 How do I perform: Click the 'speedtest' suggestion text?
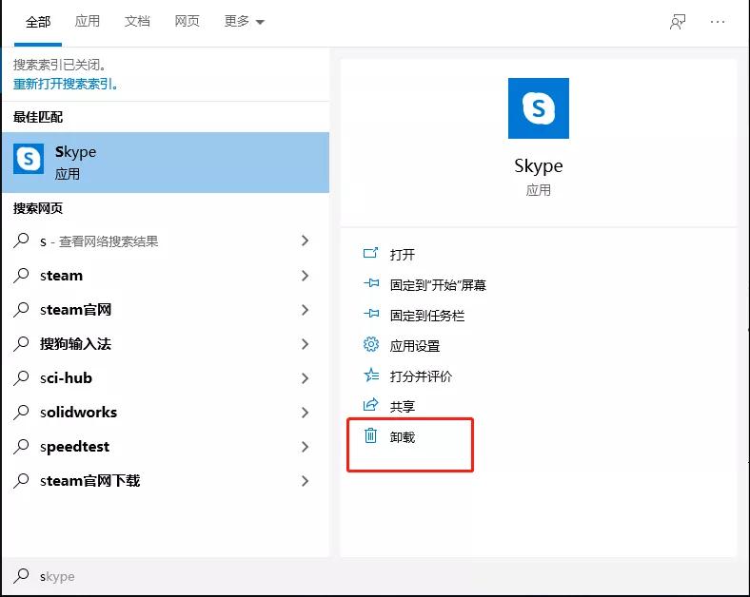click(74, 447)
